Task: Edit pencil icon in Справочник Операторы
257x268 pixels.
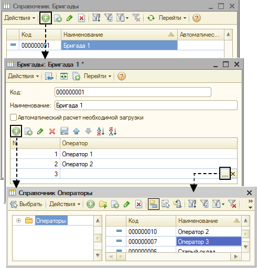Action: click(x=127, y=204)
